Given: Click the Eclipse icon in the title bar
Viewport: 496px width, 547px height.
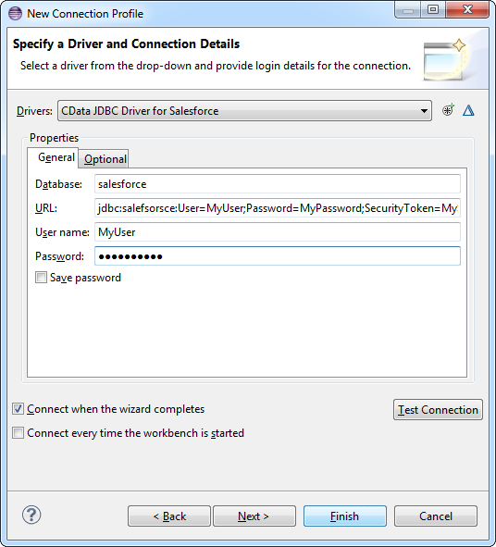Looking at the screenshot, I should (x=15, y=14).
